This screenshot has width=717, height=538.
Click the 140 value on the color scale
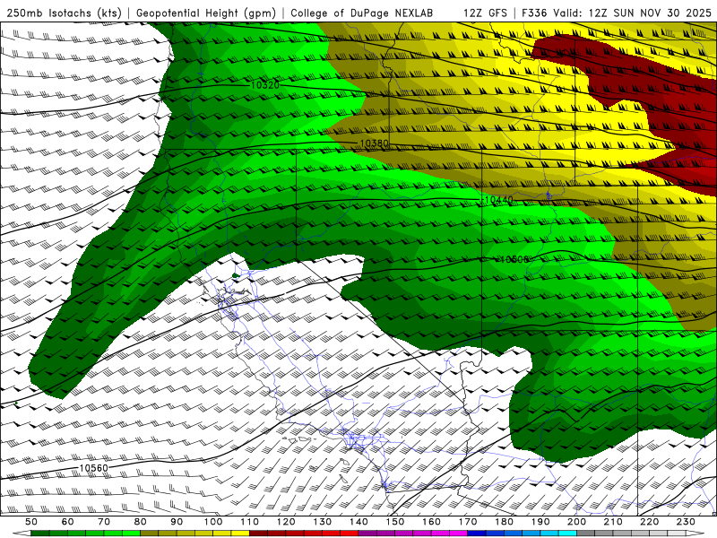pyautogui.click(x=358, y=522)
